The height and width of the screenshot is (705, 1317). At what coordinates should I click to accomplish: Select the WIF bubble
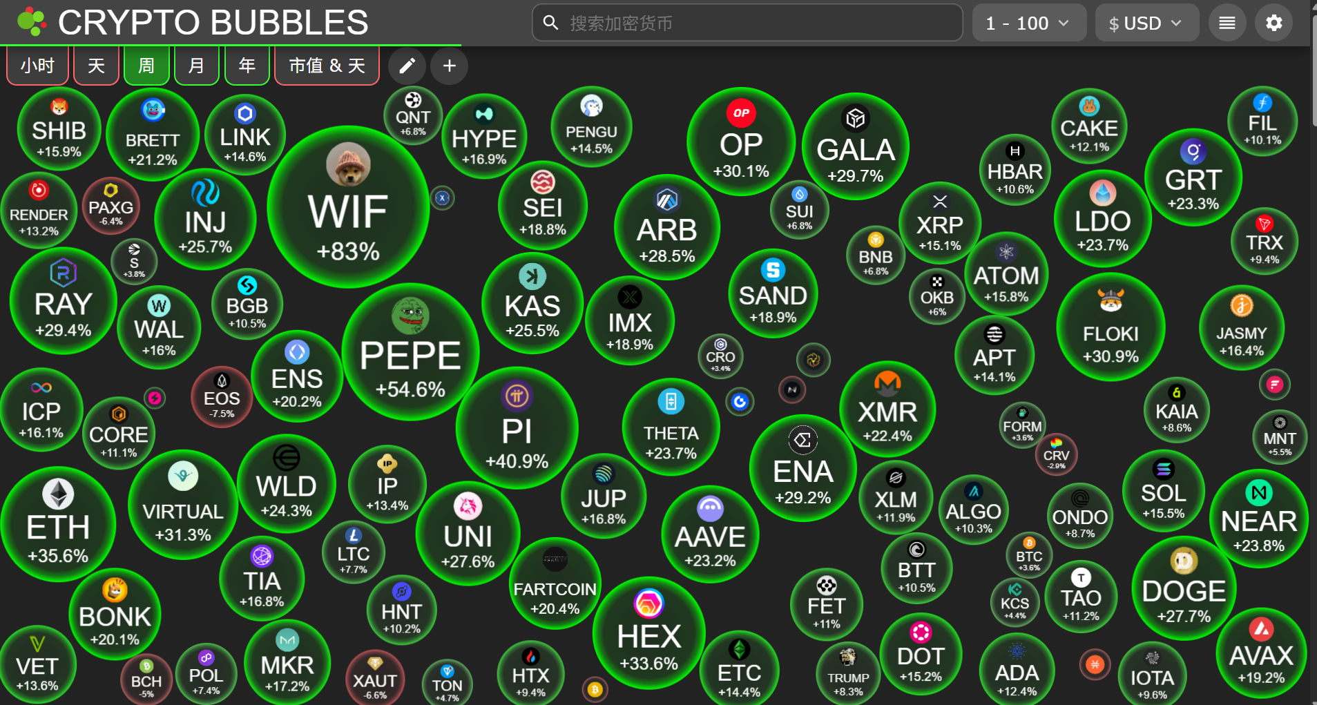point(348,206)
